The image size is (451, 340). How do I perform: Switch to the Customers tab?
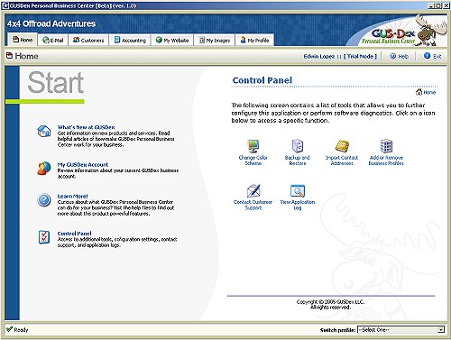click(88, 40)
